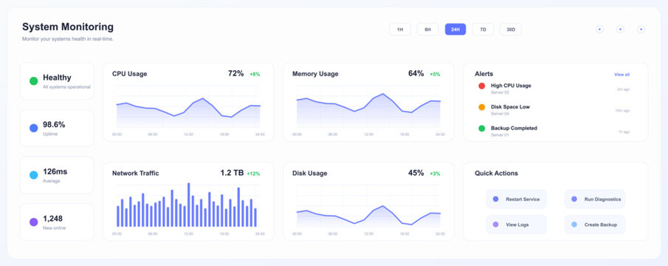The height and width of the screenshot is (266, 668).
Task: Click the Memory Usage line chart area
Action: (x=368, y=106)
